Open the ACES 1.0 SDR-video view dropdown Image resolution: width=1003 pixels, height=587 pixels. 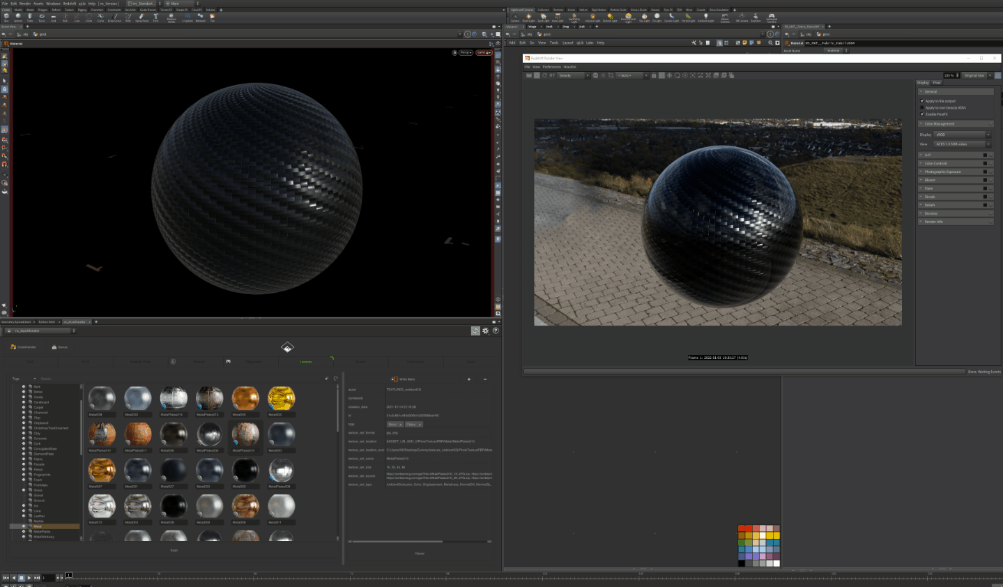click(962, 144)
